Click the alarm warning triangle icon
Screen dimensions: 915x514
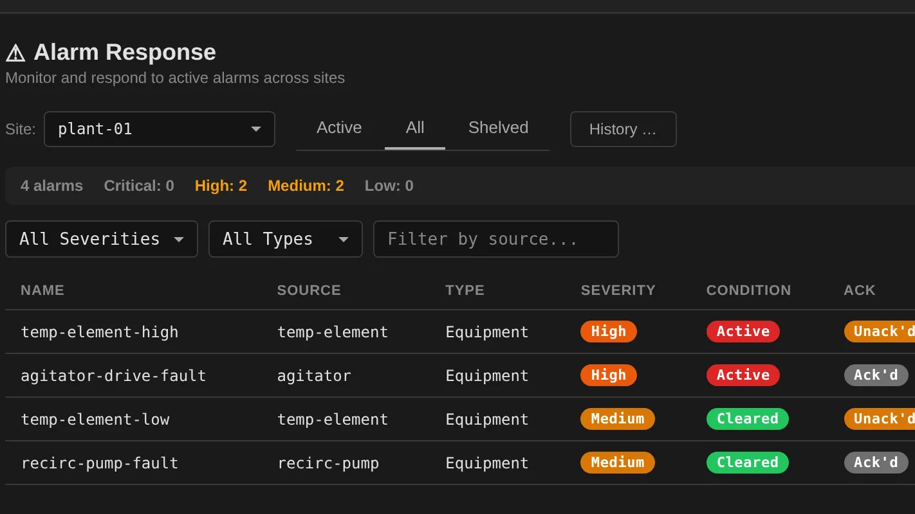coord(15,53)
